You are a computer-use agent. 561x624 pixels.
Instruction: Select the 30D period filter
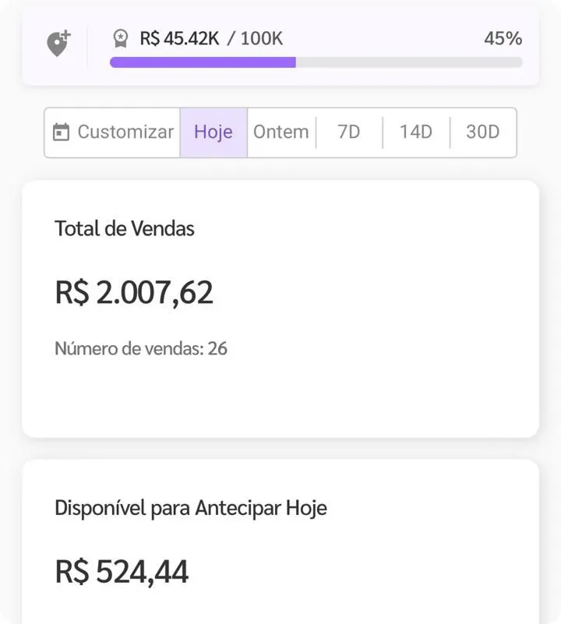[x=482, y=132]
